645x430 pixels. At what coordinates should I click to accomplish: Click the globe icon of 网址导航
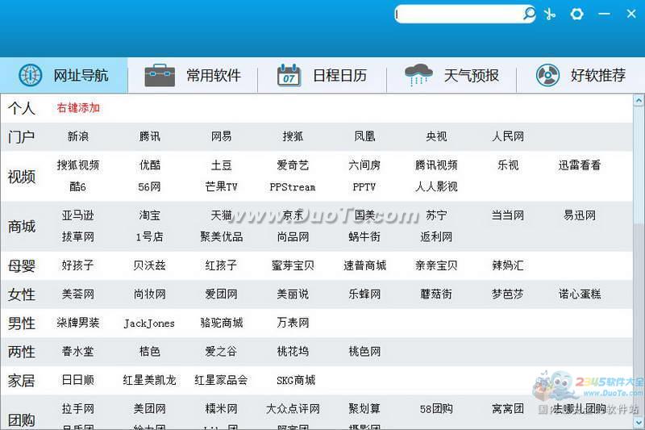(31, 75)
